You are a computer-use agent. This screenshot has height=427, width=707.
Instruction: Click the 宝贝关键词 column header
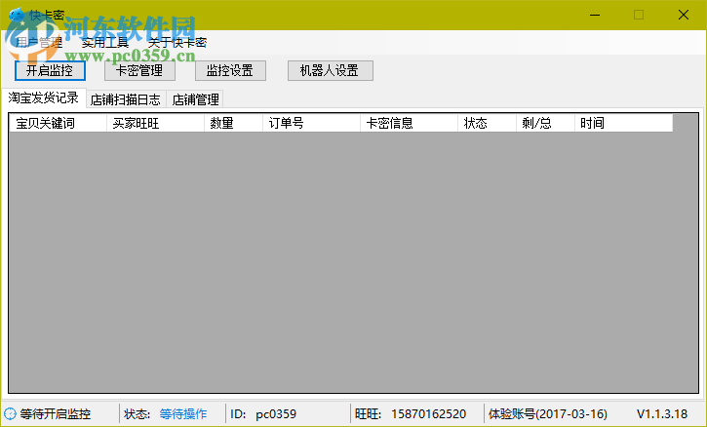[x=58, y=123]
